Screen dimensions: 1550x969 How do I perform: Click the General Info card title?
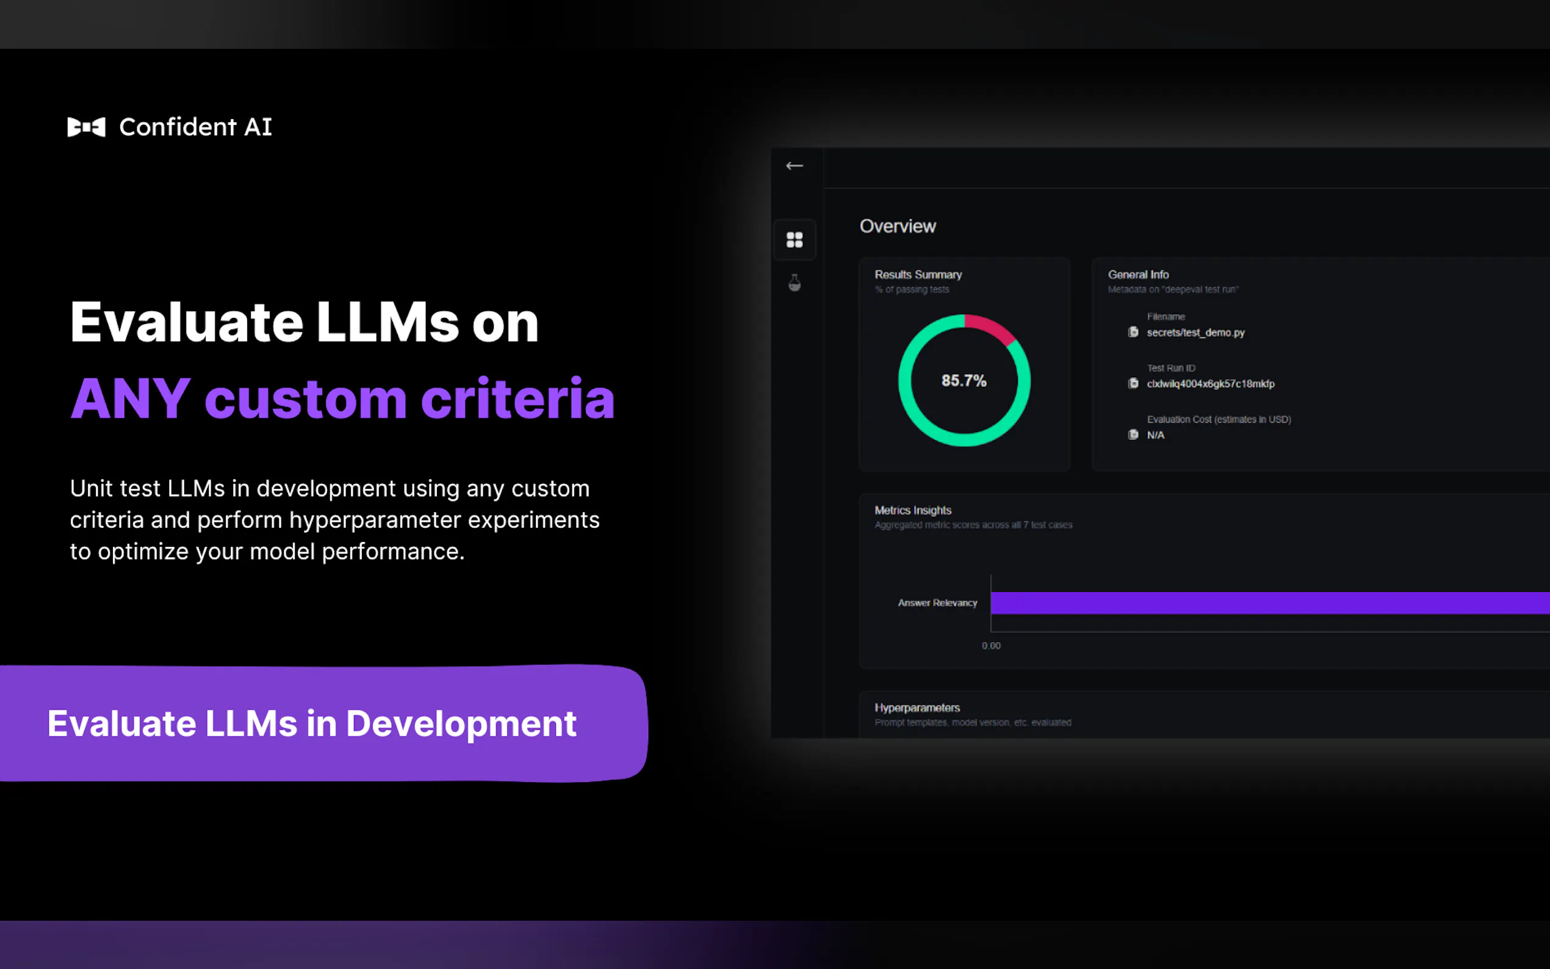pyautogui.click(x=1138, y=275)
